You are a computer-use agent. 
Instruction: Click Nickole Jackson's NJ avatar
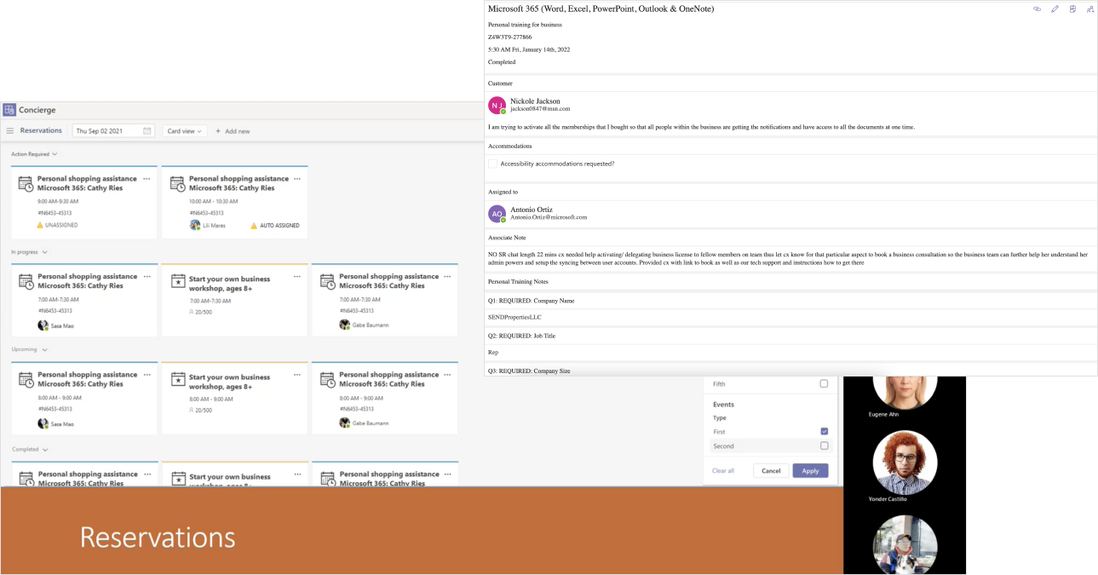coord(497,105)
